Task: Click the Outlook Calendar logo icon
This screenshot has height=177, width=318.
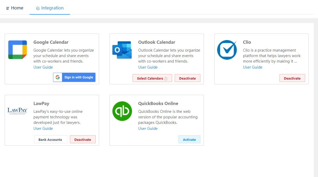Action: (122, 50)
